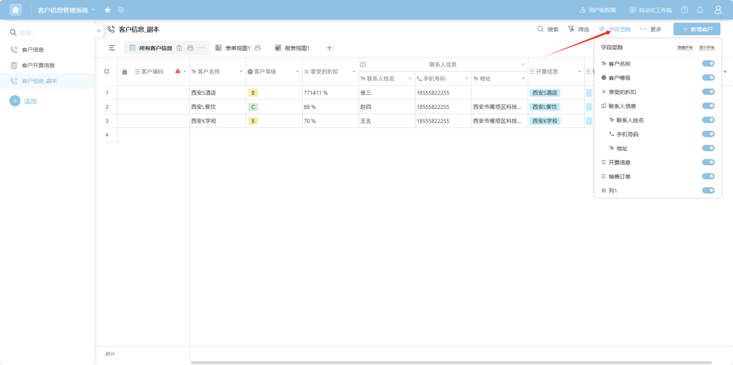733x365 pixels.
Task: Toggle off 享受的折扣 field visibility
Action: coord(708,92)
